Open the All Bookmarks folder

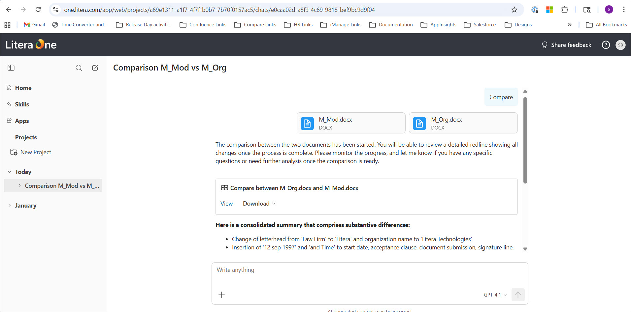click(x=606, y=25)
